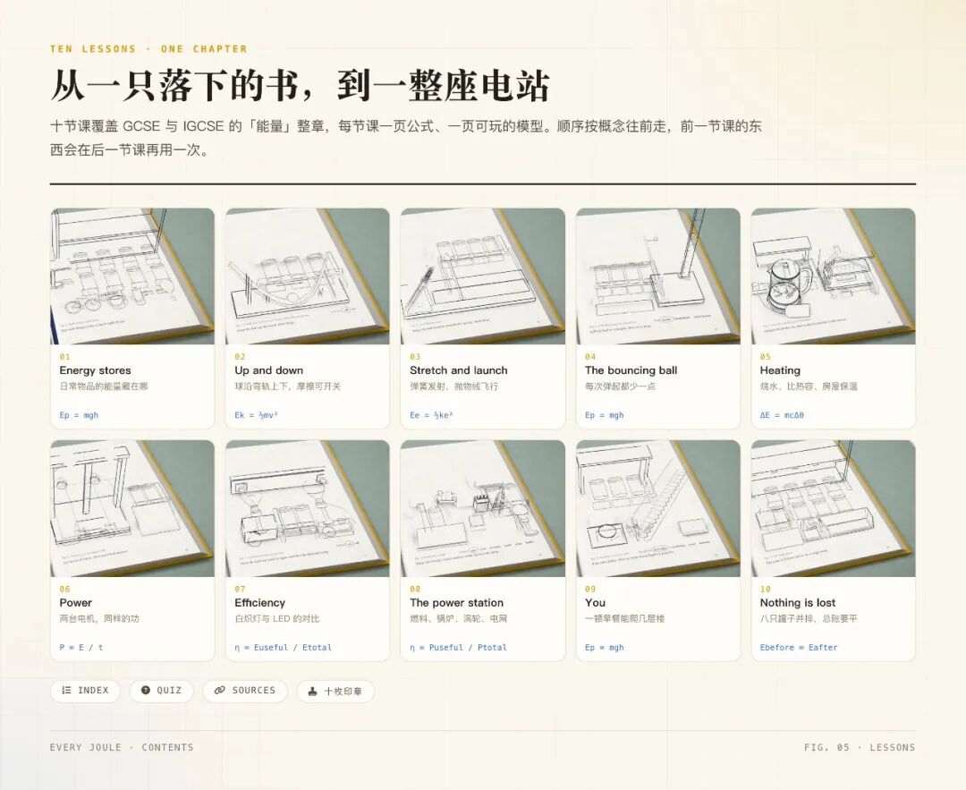Select the Energy stores title
The width and height of the screenshot is (966, 790).
[95, 370]
